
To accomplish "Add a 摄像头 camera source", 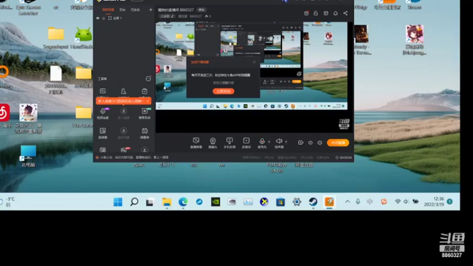I will (x=213, y=142).
